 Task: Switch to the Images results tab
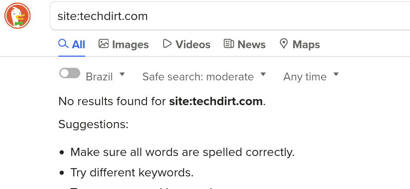(123, 44)
